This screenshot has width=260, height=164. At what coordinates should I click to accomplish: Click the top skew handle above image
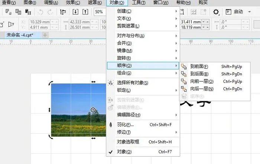pos(93,82)
